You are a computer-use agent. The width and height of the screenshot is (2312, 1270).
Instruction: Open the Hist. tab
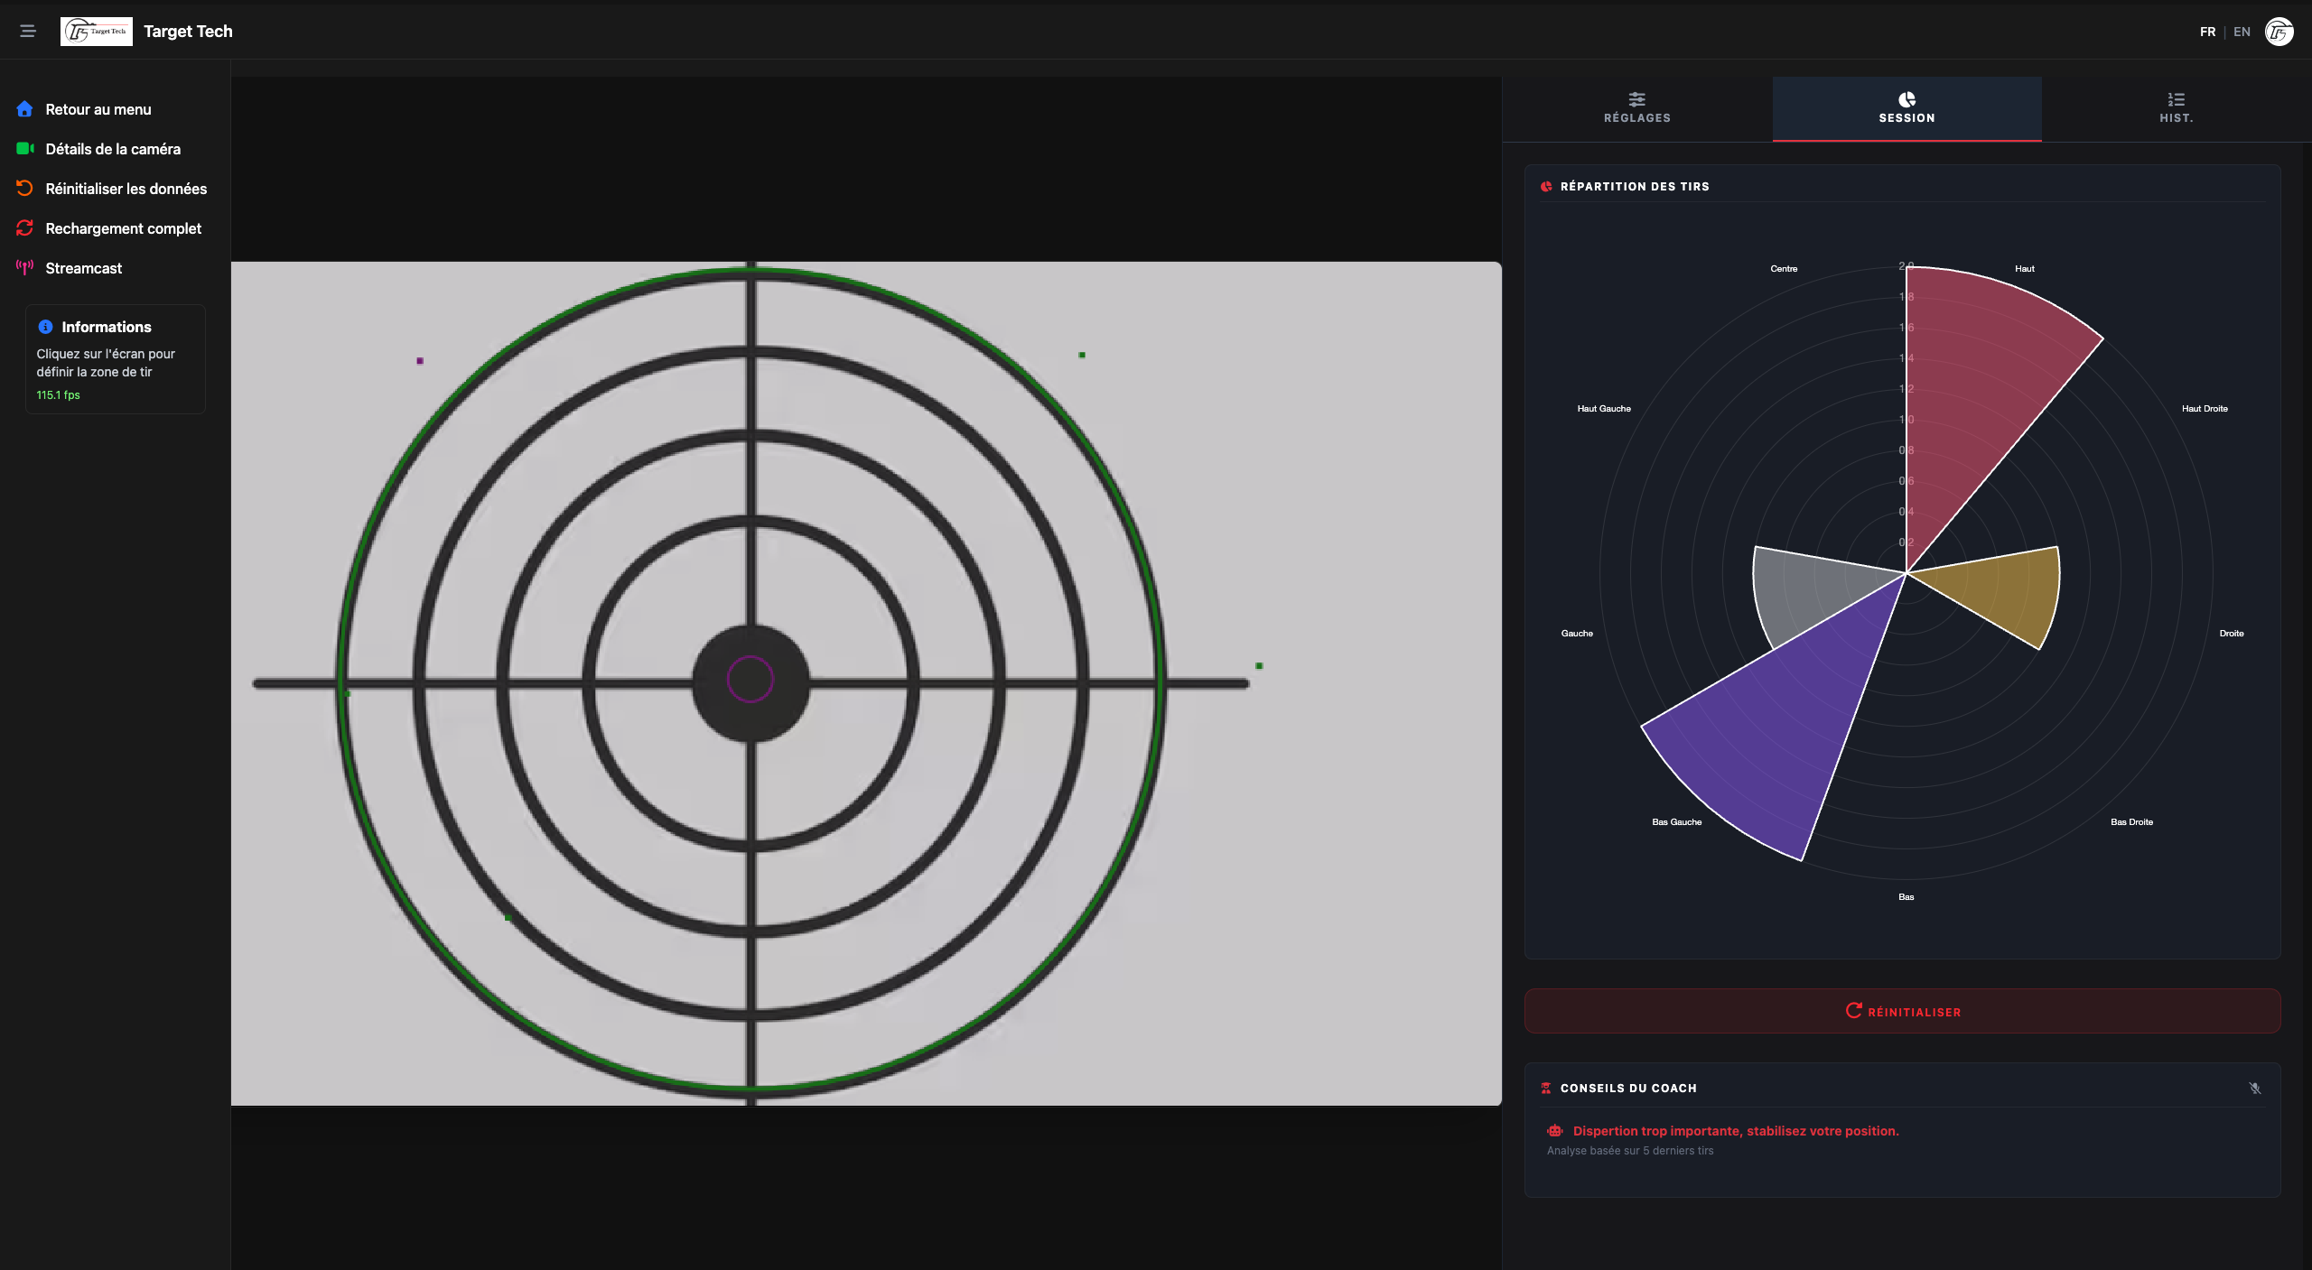click(2175, 108)
